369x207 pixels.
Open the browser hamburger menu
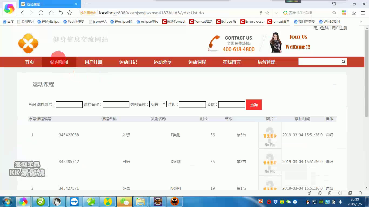pyautogui.click(x=363, y=13)
